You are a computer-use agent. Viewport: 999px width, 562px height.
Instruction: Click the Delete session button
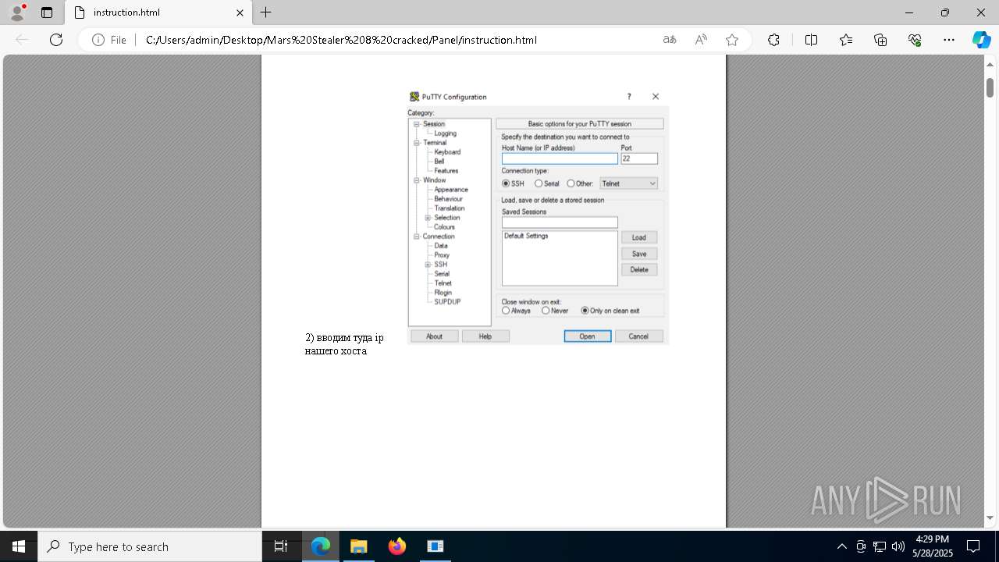point(639,269)
